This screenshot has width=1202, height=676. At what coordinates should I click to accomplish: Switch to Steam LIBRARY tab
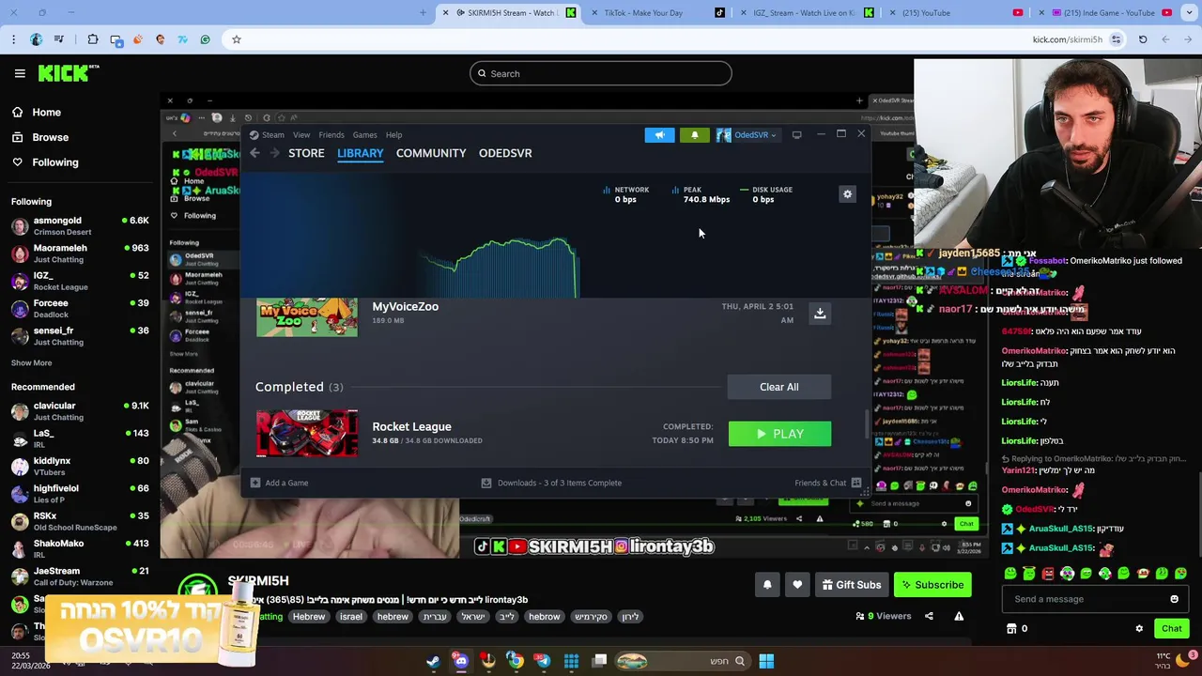[x=361, y=153]
